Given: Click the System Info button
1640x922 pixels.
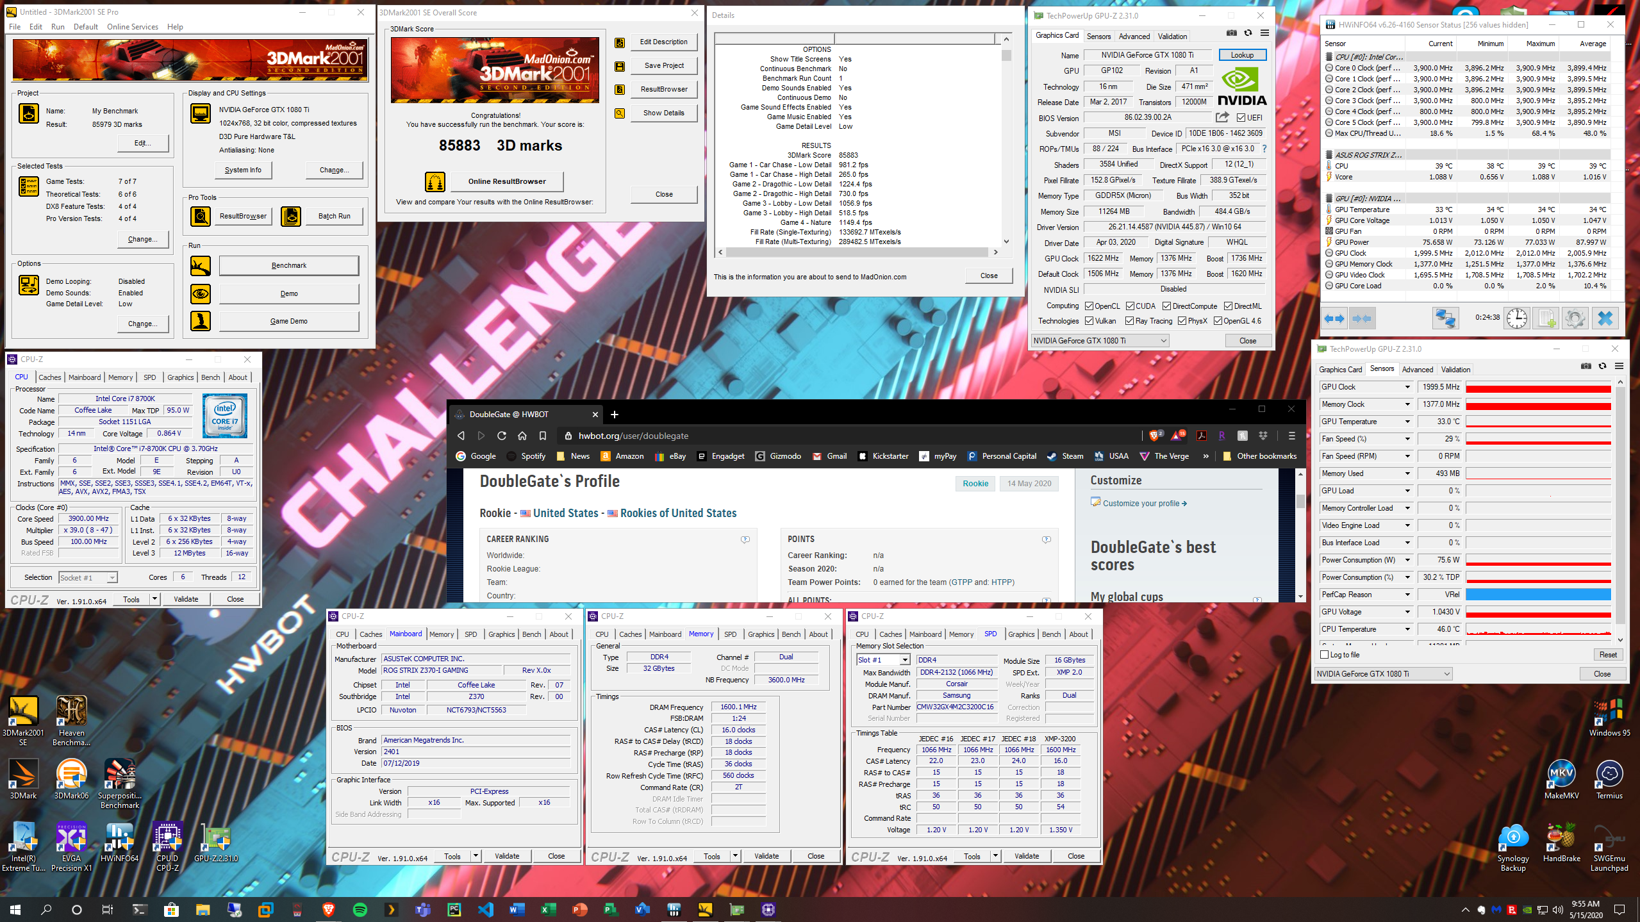Looking at the screenshot, I should pos(243,170).
